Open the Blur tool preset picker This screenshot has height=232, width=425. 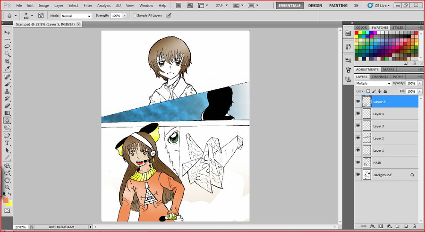16,16
